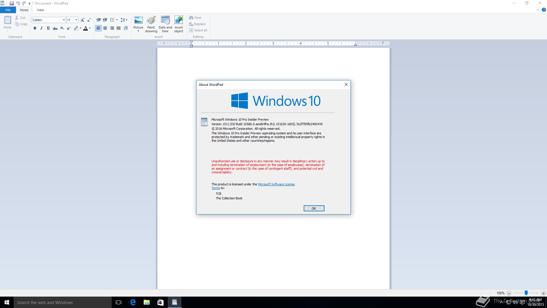Viewport: 547px width, 308px height.
Task: Click the Redo arrow in title bar
Action: (24, 3)
